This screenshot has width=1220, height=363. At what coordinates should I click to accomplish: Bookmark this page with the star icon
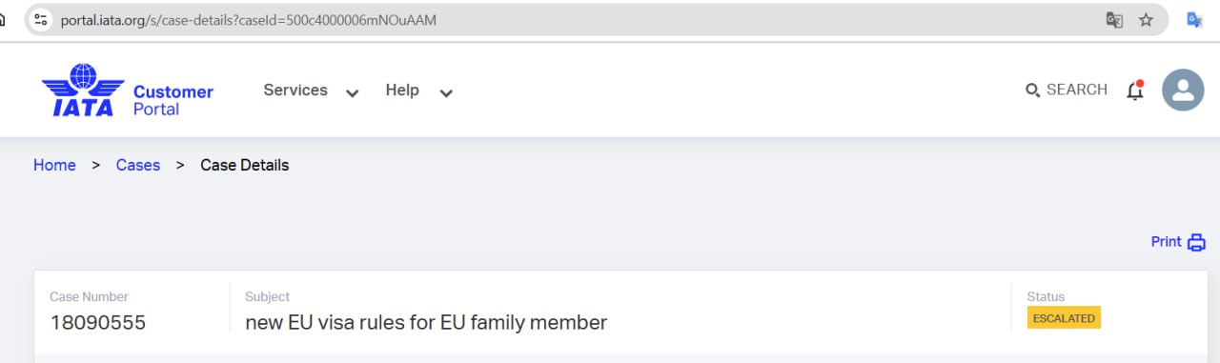1146,19
